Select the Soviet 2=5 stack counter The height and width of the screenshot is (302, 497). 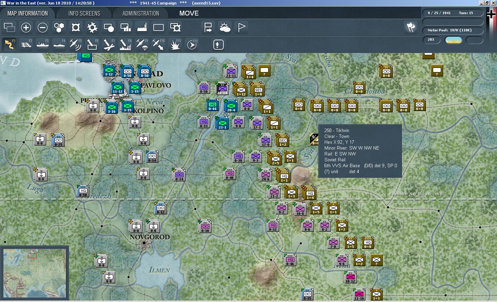pyautogui.click(x=275, y=159)
